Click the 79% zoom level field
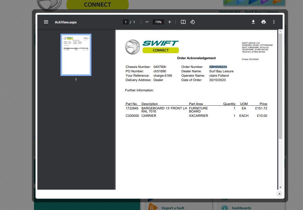Screen dimensions: 303x210 point(158,22)
